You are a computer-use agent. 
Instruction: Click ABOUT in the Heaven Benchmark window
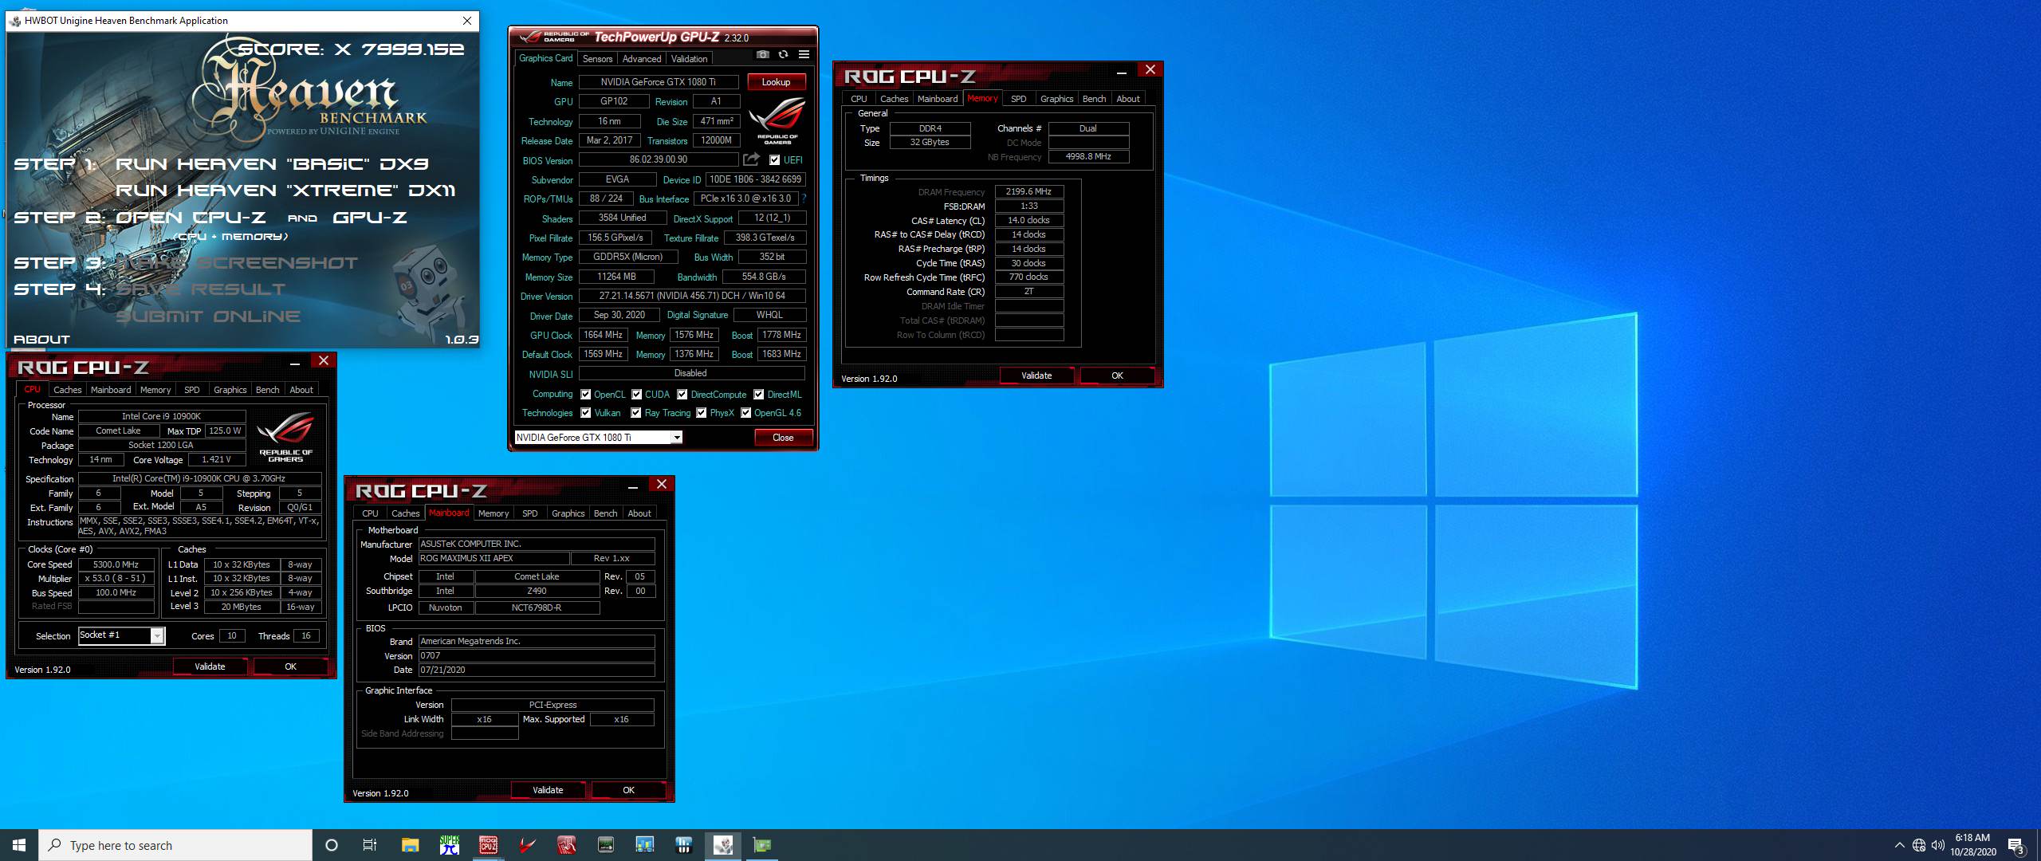(x=41, y=339)
